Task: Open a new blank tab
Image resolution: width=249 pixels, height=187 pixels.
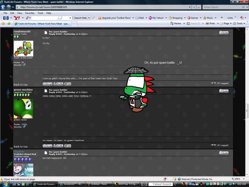Action: pyautogui.click(x=74, y=24)
